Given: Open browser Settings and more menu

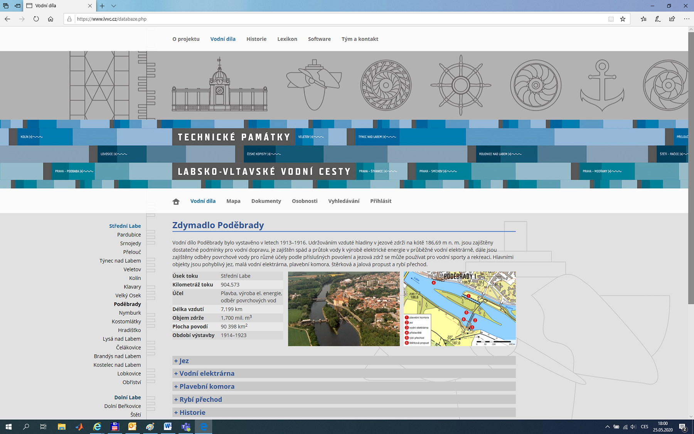Looking at the screenshot, I should 686,19.
